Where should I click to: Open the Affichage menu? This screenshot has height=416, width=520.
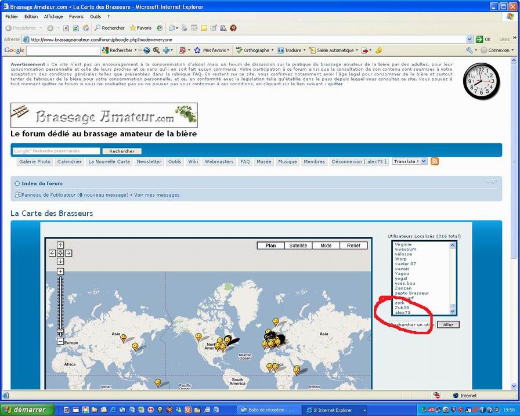click(x=53, y=17)
